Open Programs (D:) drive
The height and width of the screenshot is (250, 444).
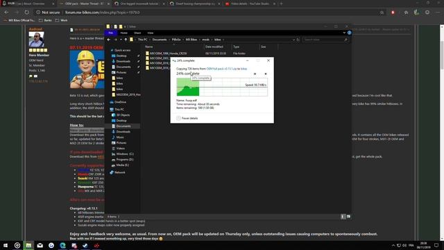[x=125, y=160]
